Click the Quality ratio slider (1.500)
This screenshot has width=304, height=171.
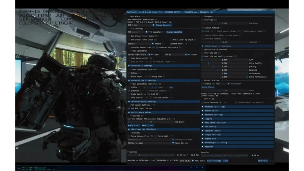tap(224, 66)
